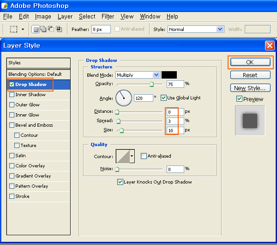
Task: Open the Edit menu
Action: point(24,17)
